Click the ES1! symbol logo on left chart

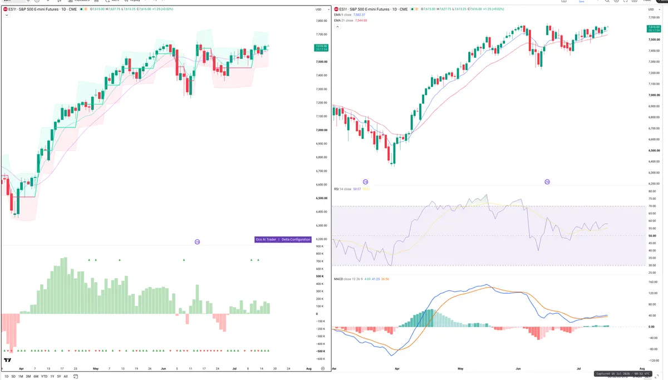click(5, 9)
